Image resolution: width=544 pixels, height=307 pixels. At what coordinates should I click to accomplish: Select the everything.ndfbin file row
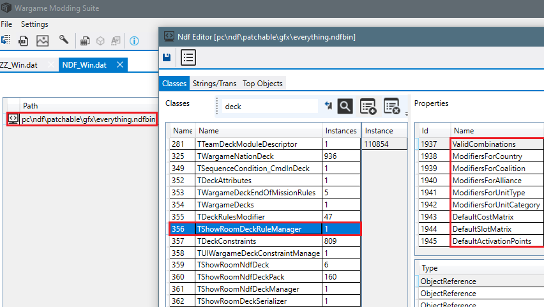pos(82,119)
